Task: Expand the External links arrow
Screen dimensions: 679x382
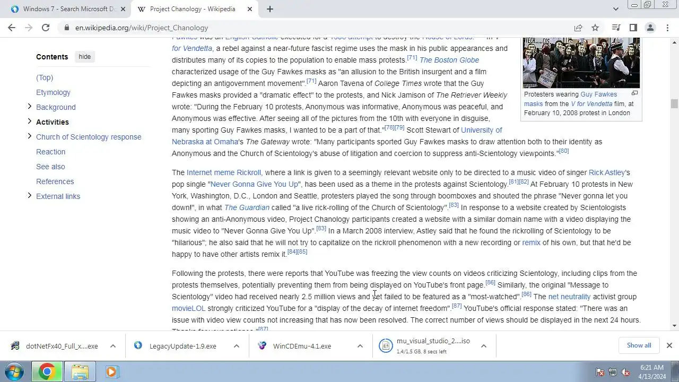Action: coord(29,196)
